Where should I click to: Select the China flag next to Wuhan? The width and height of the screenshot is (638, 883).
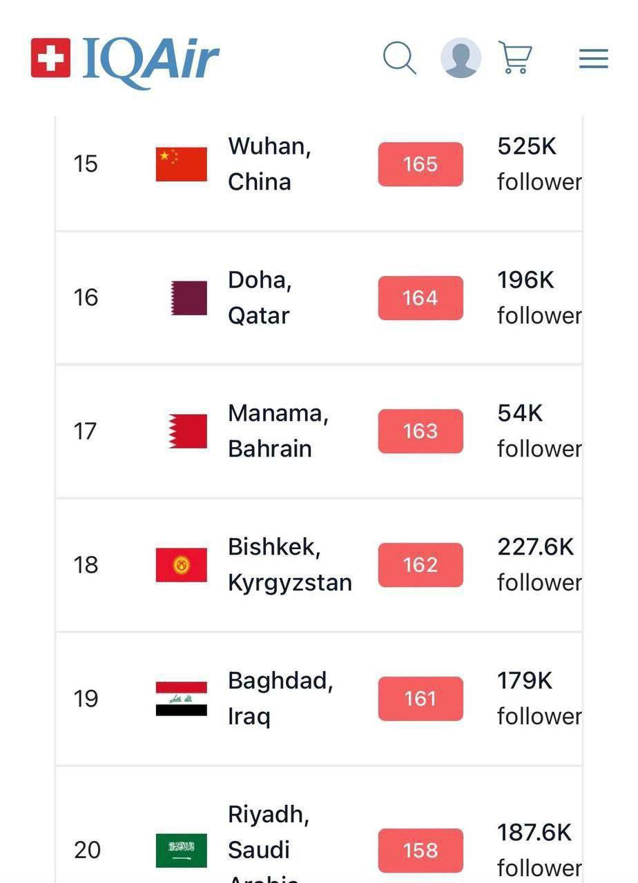point(181,164)
